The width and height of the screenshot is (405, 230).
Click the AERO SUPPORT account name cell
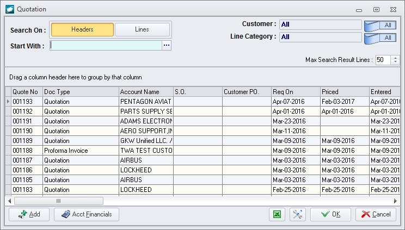tap(146, 131)
